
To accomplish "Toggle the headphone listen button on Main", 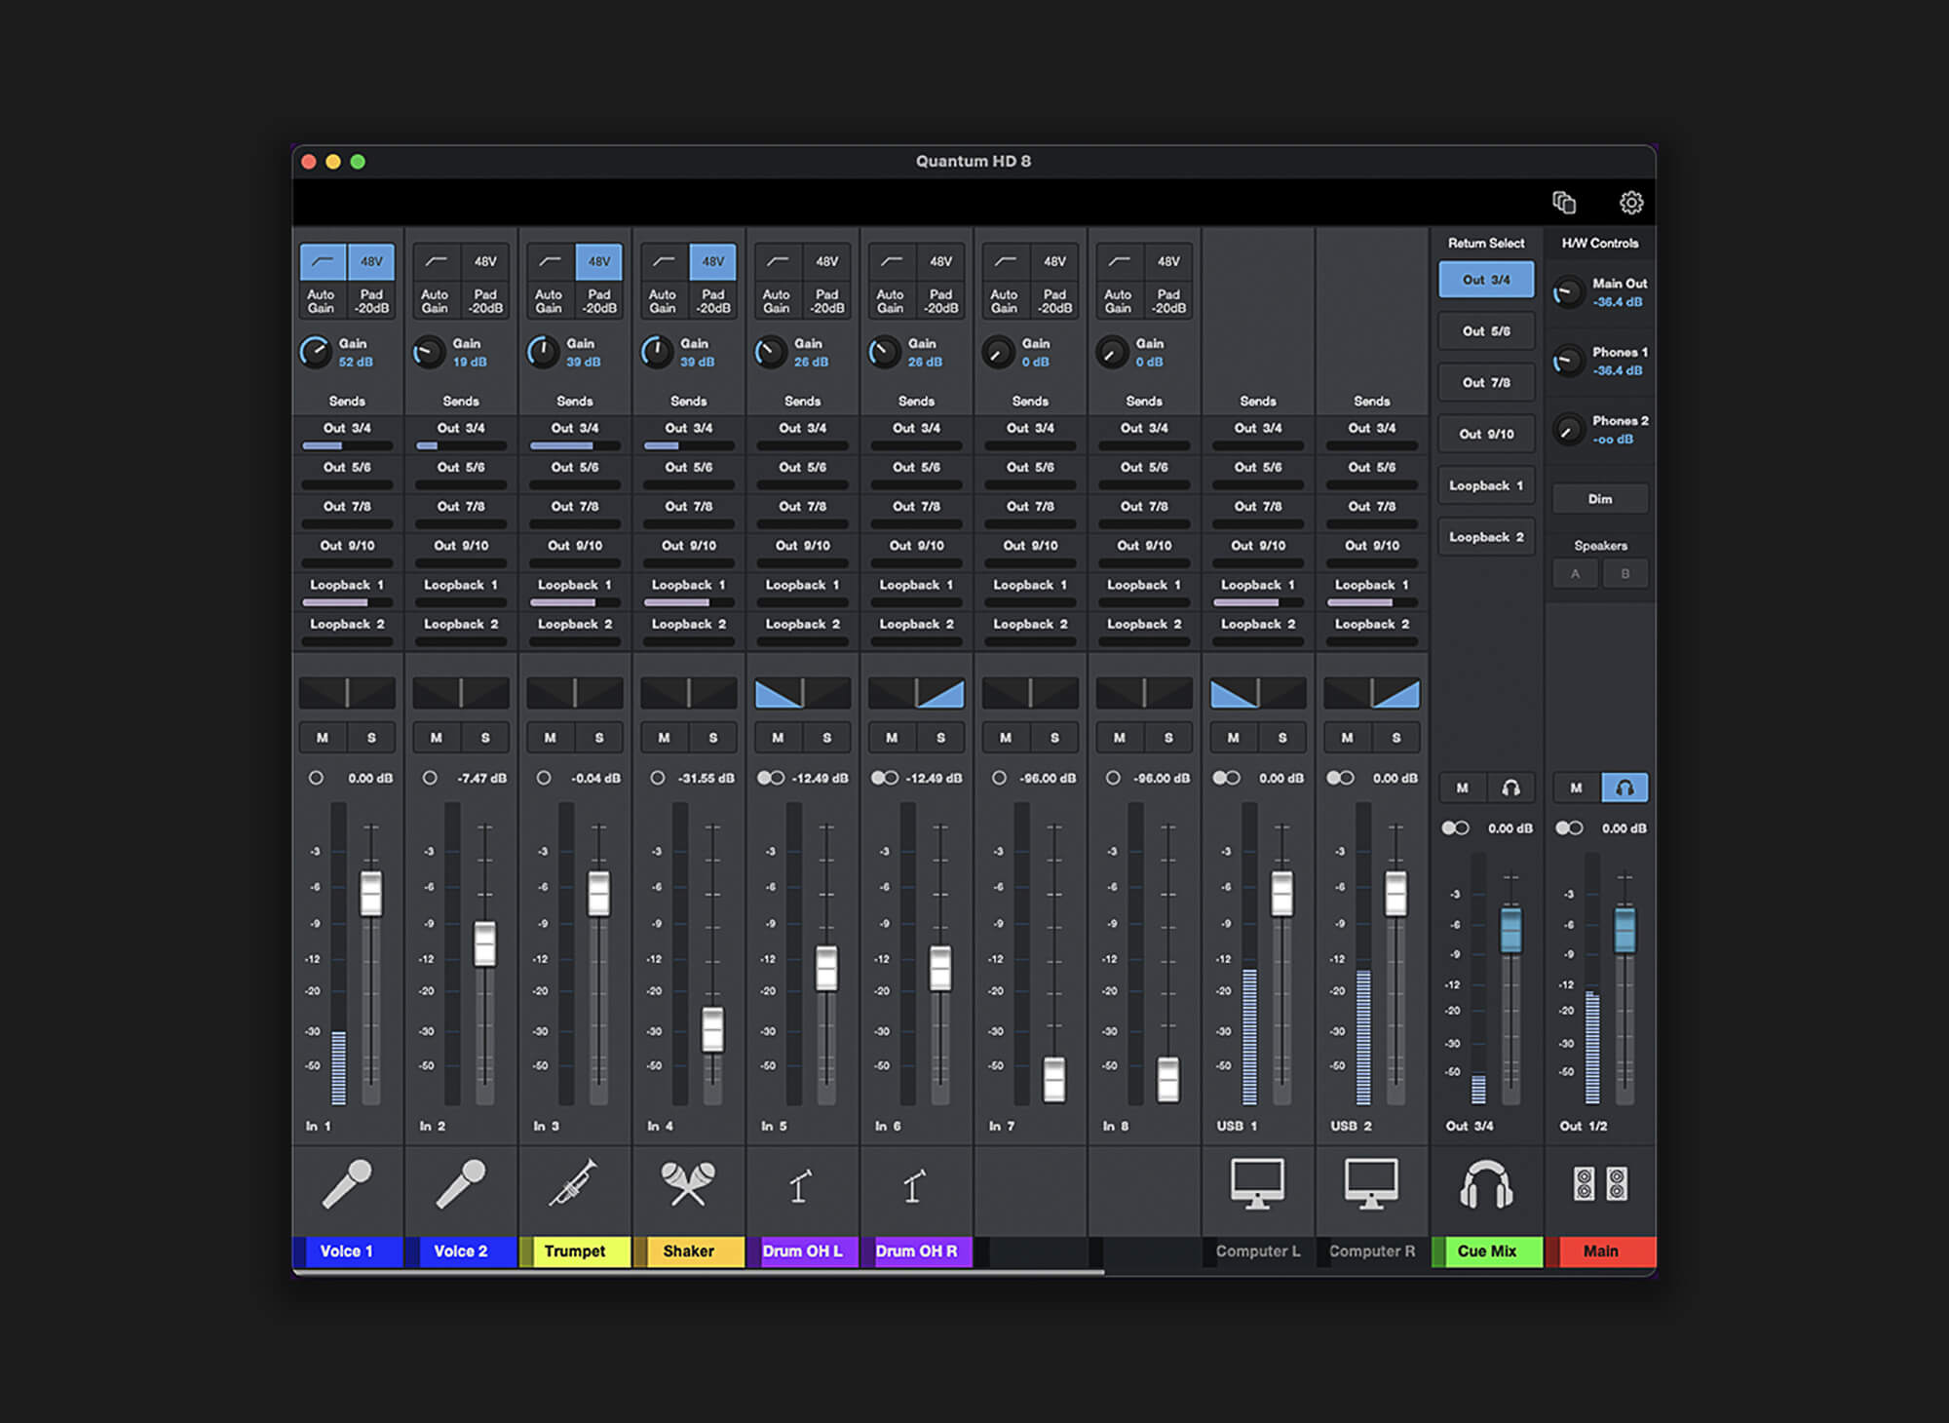I will [x=1624, y=788].
